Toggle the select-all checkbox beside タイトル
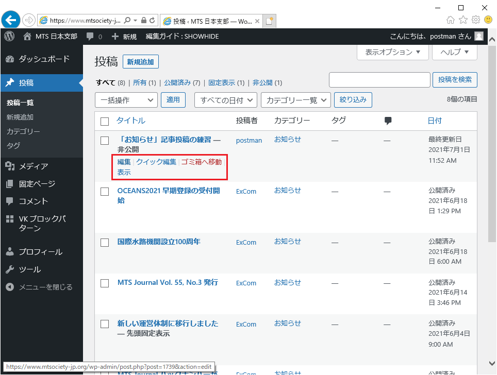 [105, 122]
